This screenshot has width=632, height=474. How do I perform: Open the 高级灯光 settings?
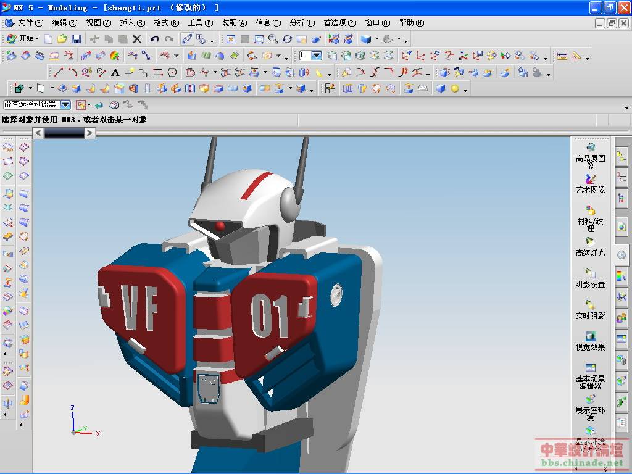click(x=591, y=247)
